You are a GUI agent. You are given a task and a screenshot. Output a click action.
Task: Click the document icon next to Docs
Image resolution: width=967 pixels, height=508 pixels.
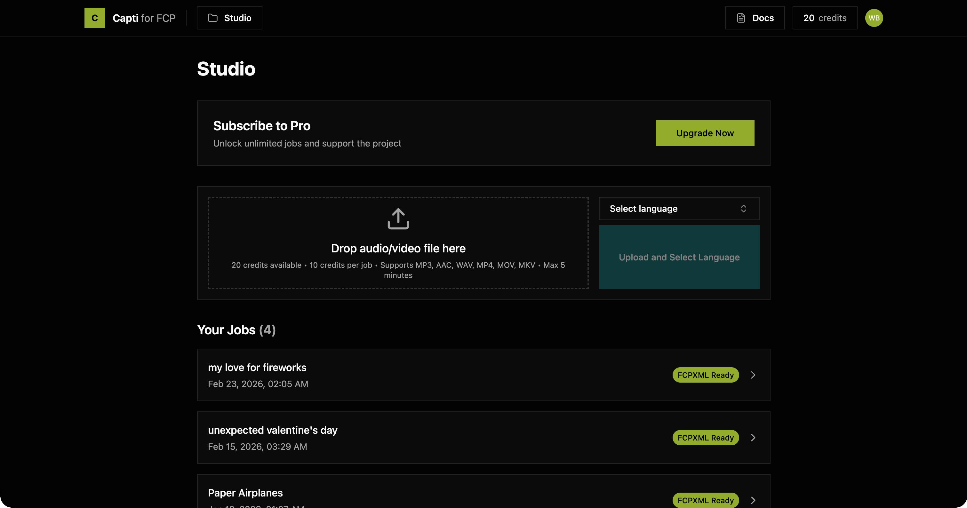(741, 18)
